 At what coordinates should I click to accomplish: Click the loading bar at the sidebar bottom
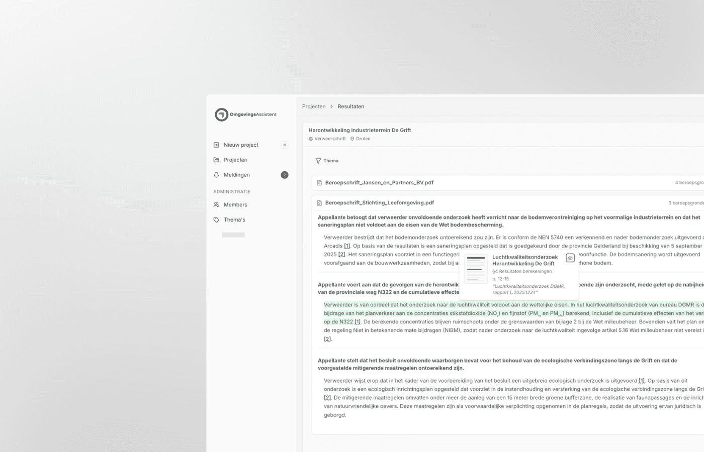pyautogui.click(x=233, y=234)
